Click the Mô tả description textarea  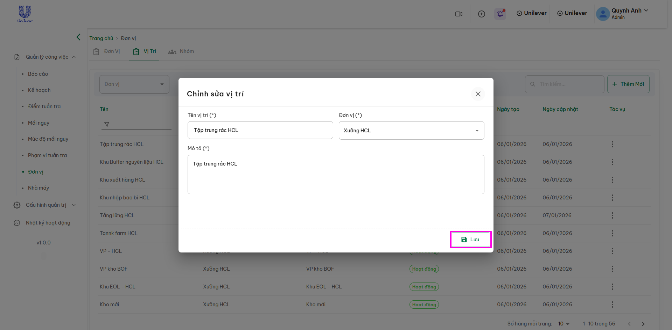336,174
